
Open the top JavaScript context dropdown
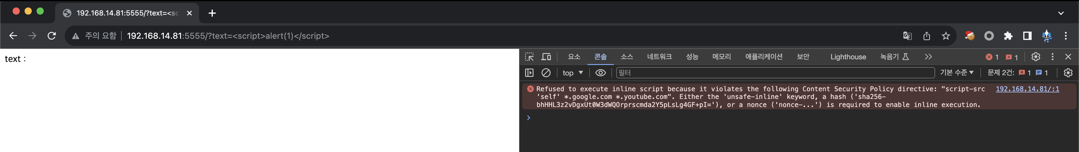pyautogui.click(x=572, y=73)
